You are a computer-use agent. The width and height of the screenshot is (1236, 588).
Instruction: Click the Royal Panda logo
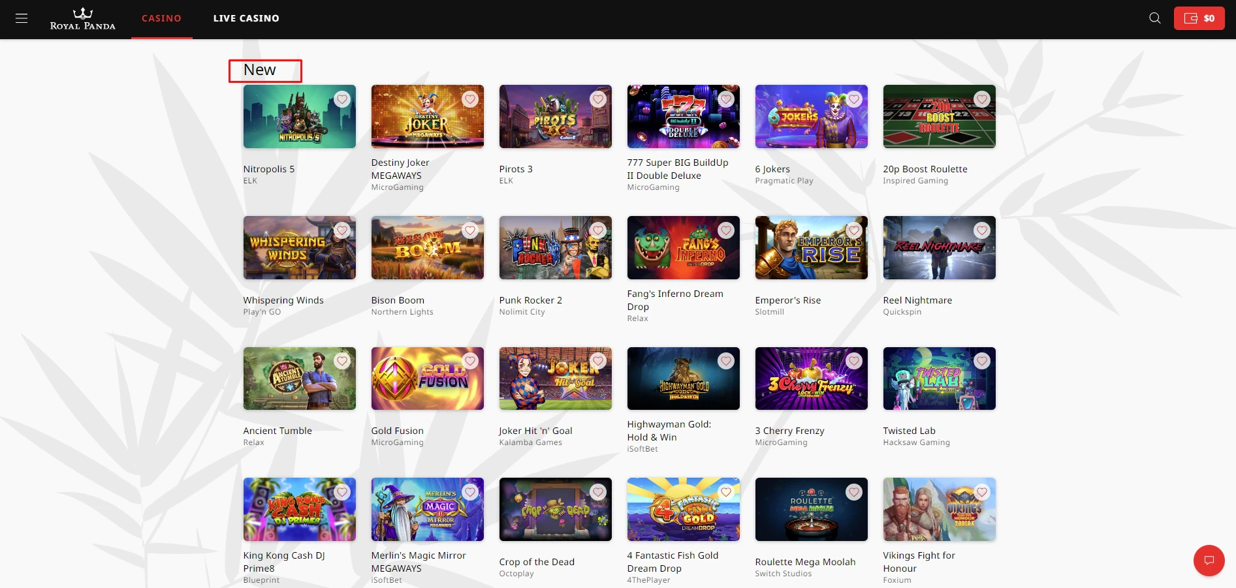pyautogui.click(x=83, y=19)
